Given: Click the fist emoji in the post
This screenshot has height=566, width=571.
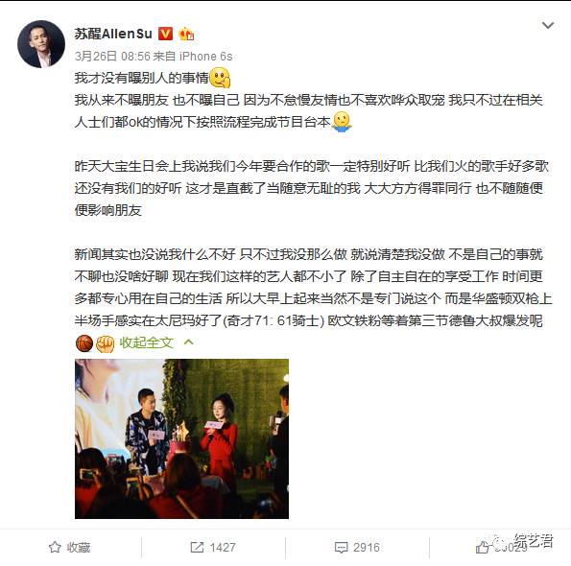Looking at the screenshot, I should pos(106,343).
